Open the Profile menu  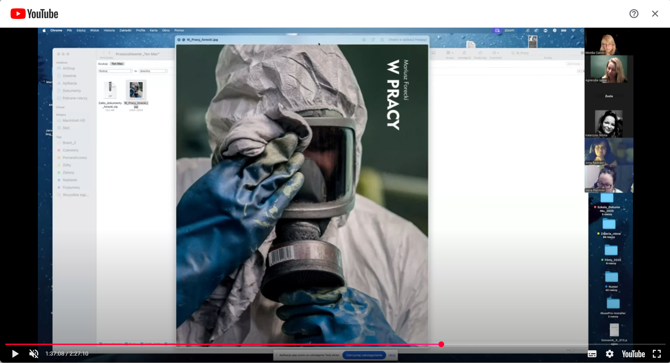coord(140,30)
